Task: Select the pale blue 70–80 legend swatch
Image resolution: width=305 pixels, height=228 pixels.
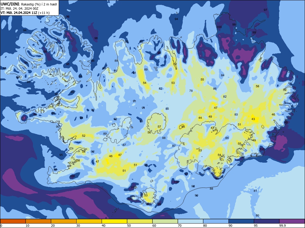Action: [x=191, y=221]
